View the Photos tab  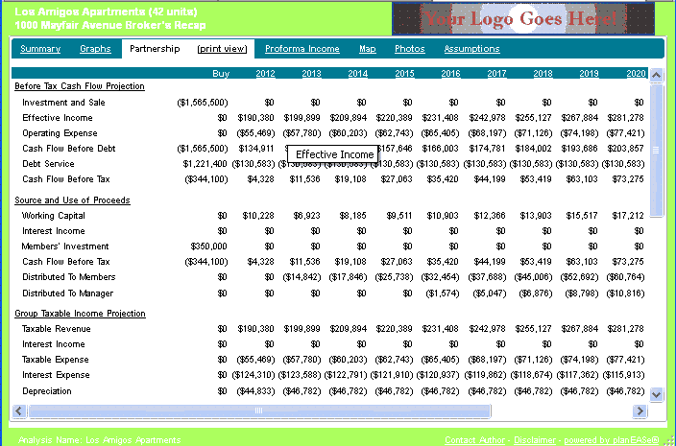coord(410,49)
